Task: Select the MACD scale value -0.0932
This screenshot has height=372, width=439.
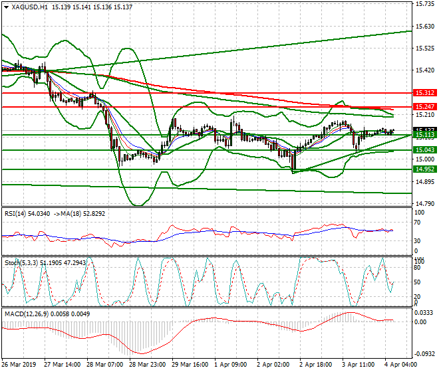Action: [x=425, y=354]
